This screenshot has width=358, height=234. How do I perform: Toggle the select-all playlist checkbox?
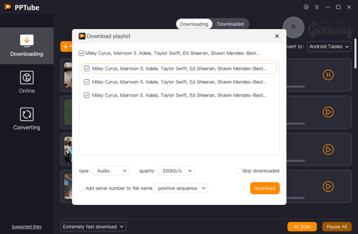point(82,53)
